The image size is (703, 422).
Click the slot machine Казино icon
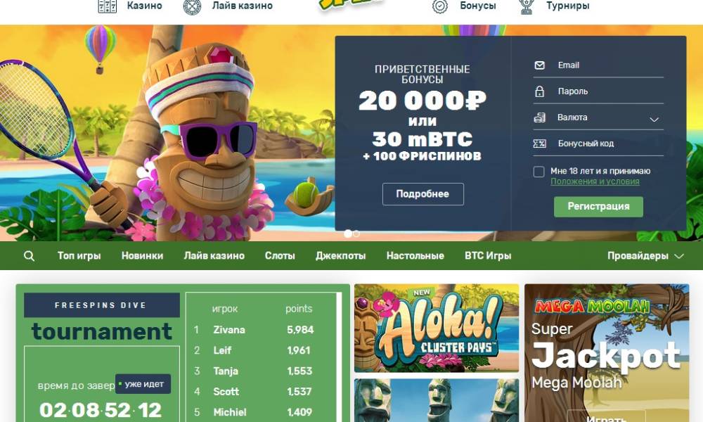pyautogui.click(x=107, y=6)
